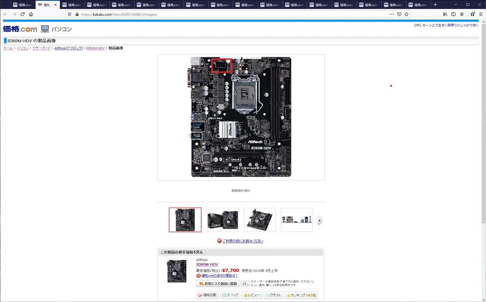Viewport: 486px width, 302px height.
Task: Open the What's New gift icon
Action: [473, 14]
